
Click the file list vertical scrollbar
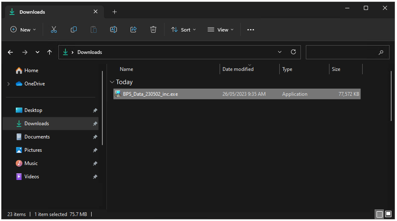click(391, 96)
